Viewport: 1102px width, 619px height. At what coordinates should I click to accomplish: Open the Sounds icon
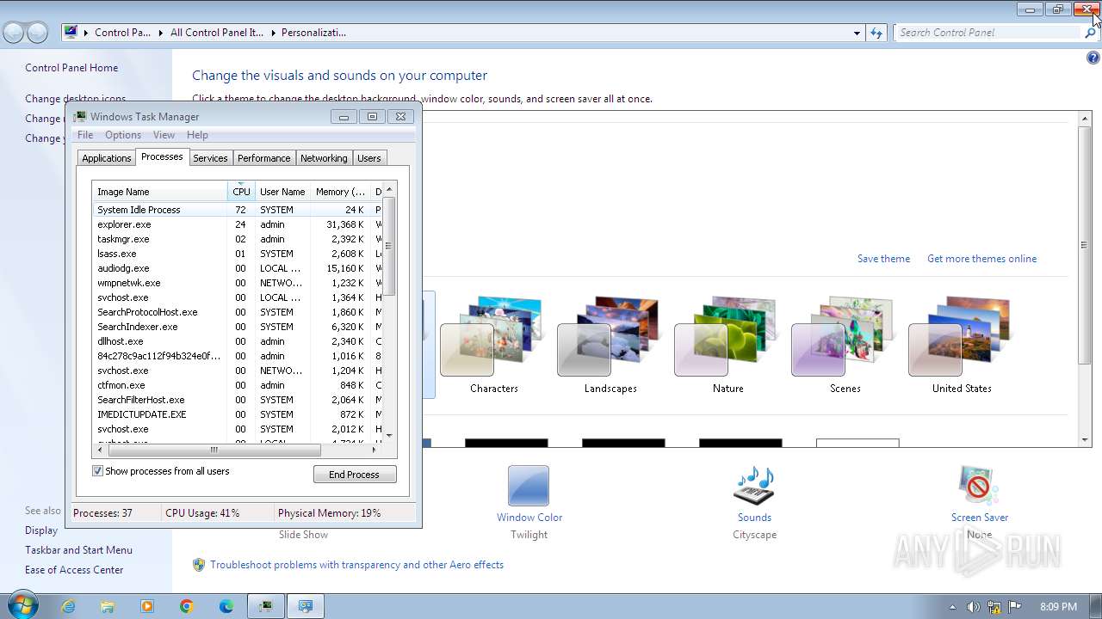tap(754, 486)
